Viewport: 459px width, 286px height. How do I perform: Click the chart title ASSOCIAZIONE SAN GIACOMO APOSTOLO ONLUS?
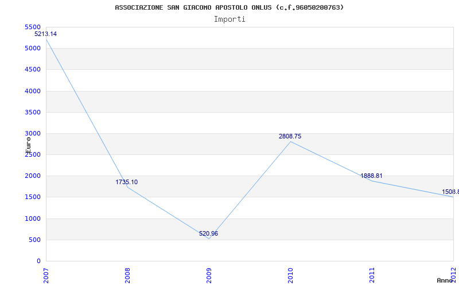[229, 7]
